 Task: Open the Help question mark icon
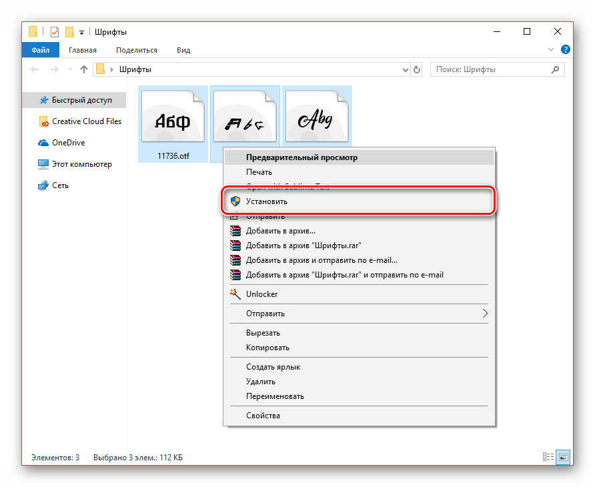(x=565, y=50)
